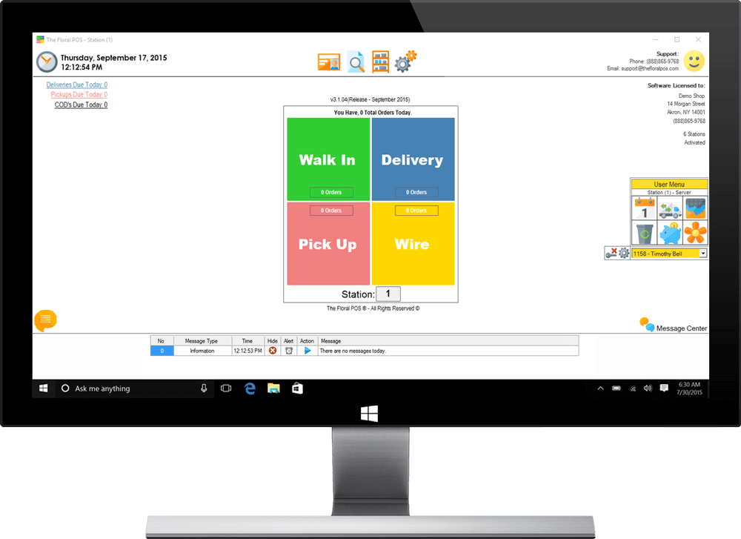This screenshot has height=539, width=741.
Task: Click the calendar icon in User Menu
Action: click(x=644, y=209)
